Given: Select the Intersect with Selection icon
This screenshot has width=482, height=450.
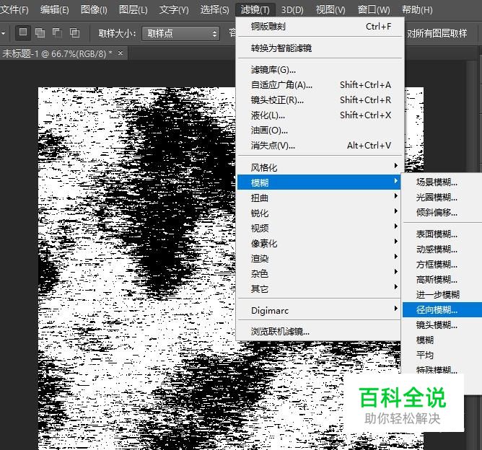Looking at the screenshot, I should [x=75, y=33].
